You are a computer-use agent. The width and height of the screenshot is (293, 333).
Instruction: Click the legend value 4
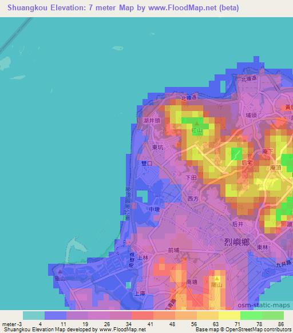40,324
